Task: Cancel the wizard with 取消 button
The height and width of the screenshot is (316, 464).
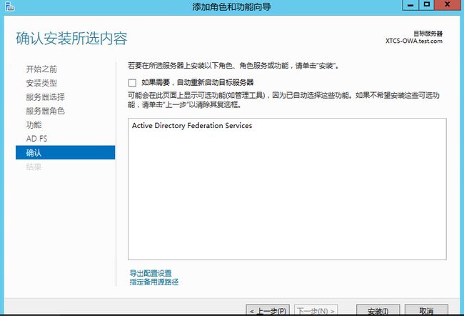Action: tap(427, 311)
